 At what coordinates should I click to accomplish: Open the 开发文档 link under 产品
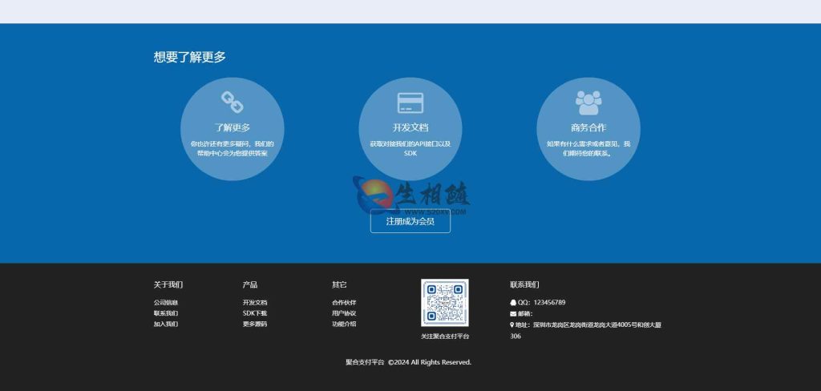click(255, 303)
